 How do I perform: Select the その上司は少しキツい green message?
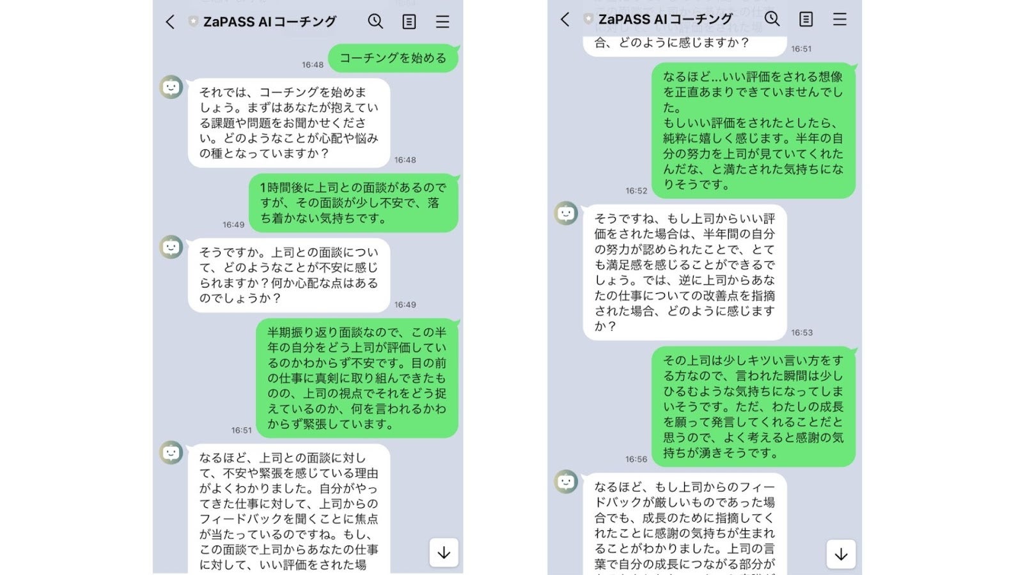753,407
